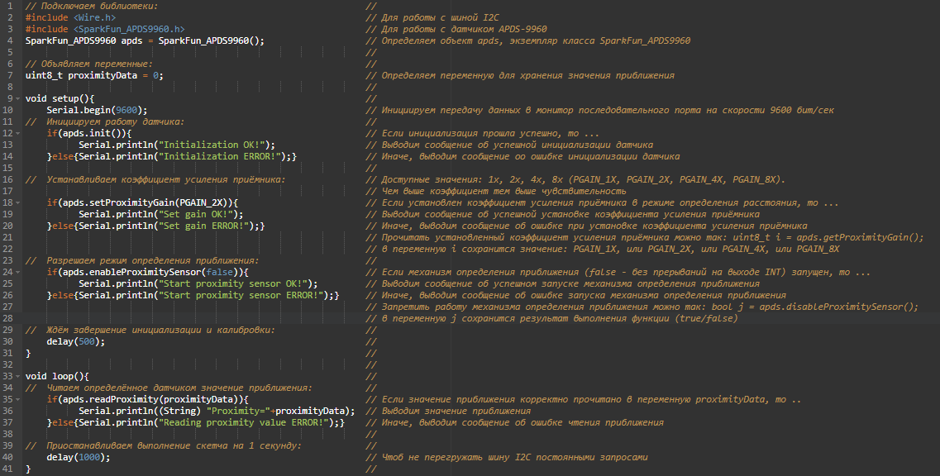
Task: Click '// Для работы с датчиком APDS-9960' comment
Action: click(456, 29)
